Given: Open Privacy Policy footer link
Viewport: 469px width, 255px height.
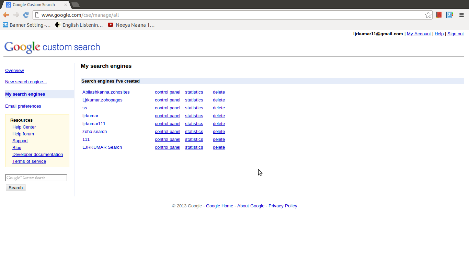Looking at the screenshot, I should [x=283, y=206].
